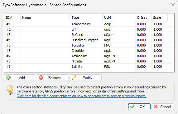Click the Offset column header
The height and width of the screenshot is (114, 178).
pos(143,17)
